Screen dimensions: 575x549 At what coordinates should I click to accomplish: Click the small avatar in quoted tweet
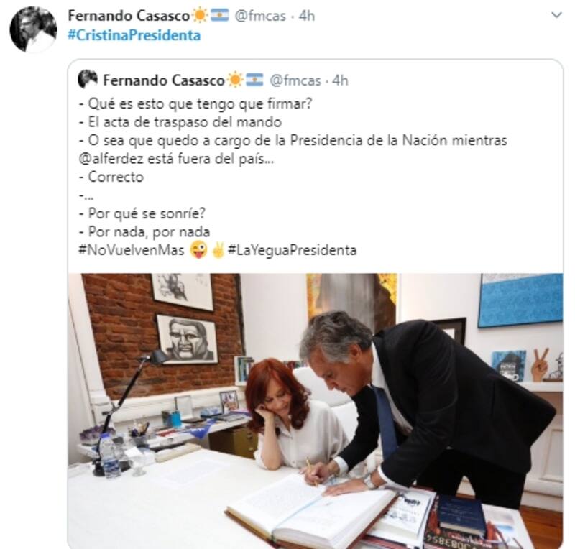coord(88,79)
